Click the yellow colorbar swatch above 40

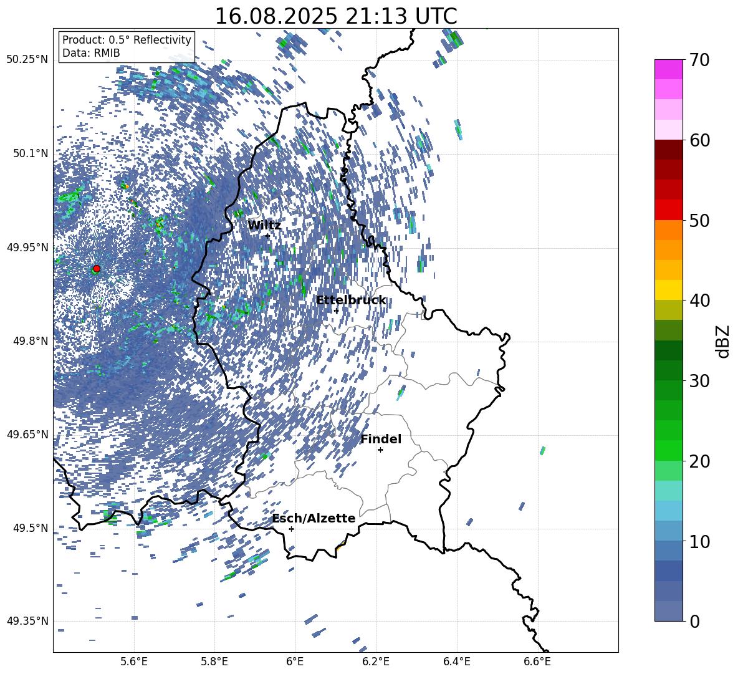pyautogui.click(x=668, y=290)
